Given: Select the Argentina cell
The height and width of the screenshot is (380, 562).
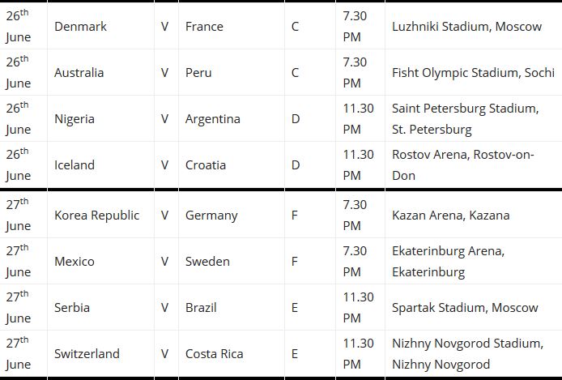Looking at the screenshot, I should pos(232,118).
